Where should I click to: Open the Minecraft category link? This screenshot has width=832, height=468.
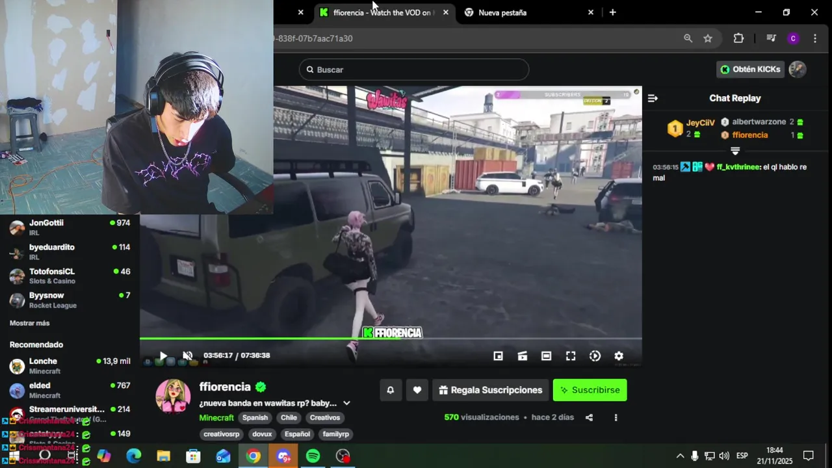click(x=216, y=417)
